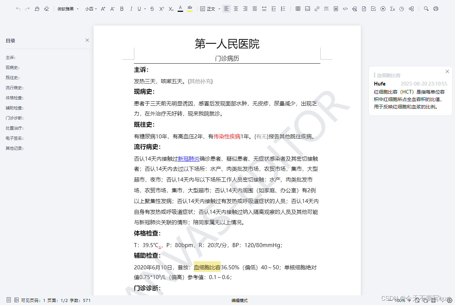The width and height of the screenshot is (455, 305).
Task: Jump to 辅助检查 in the outline
Action: point(14,108)
